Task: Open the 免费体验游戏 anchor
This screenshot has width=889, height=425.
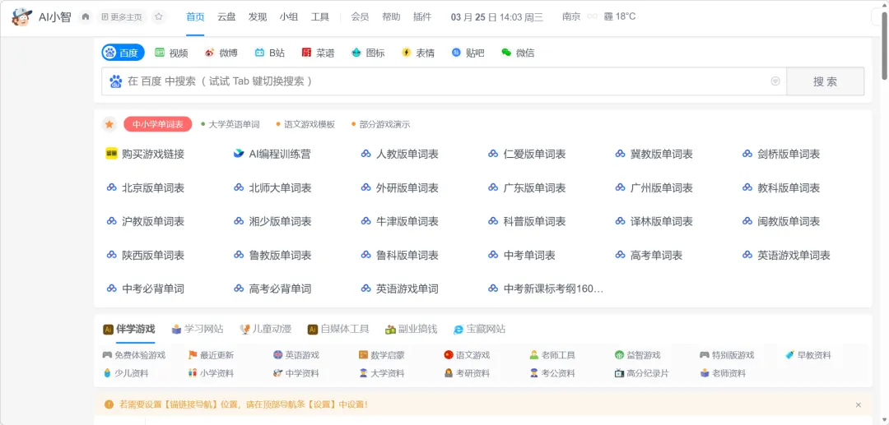Action: click(134, 355)
